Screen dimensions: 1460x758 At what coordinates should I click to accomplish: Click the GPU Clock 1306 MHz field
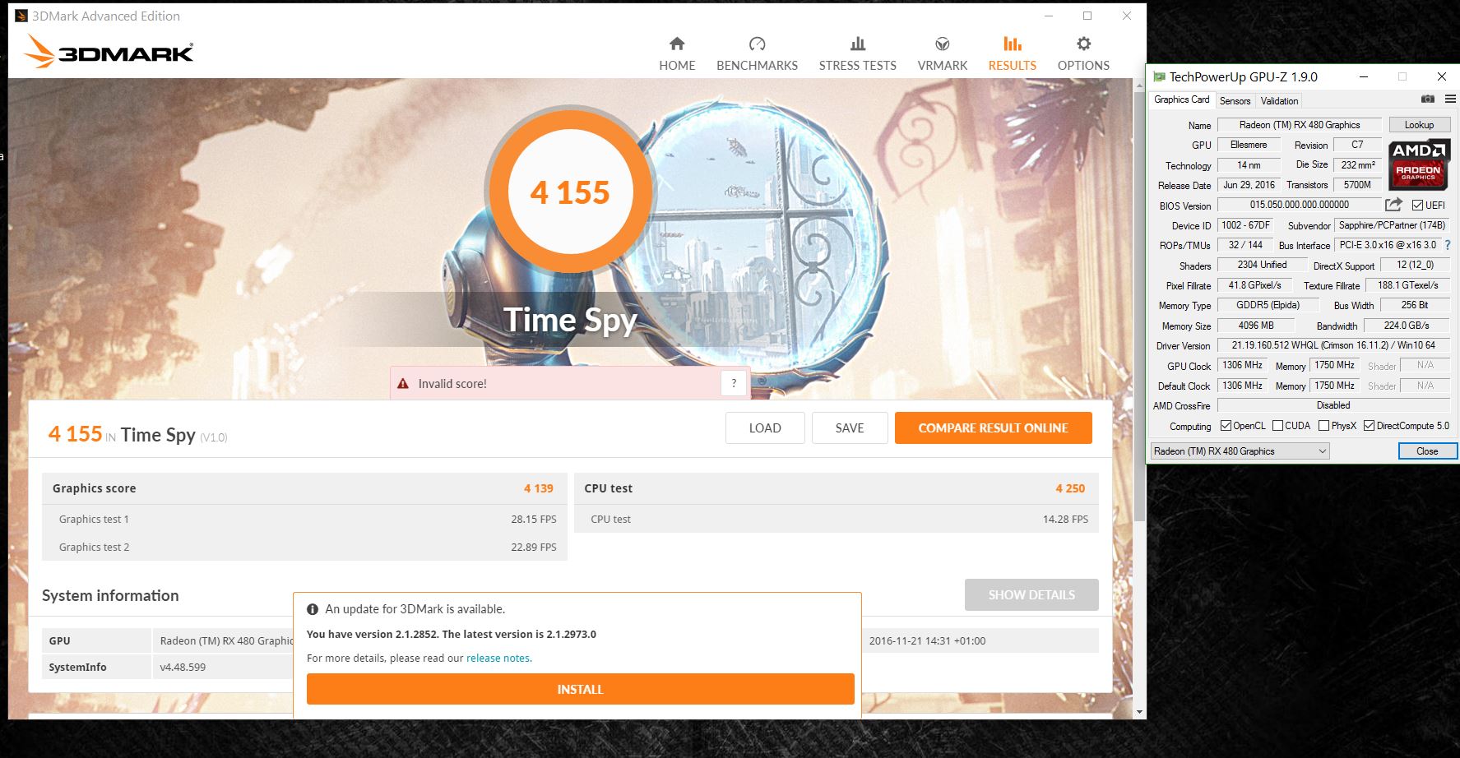coord(1242,365)
